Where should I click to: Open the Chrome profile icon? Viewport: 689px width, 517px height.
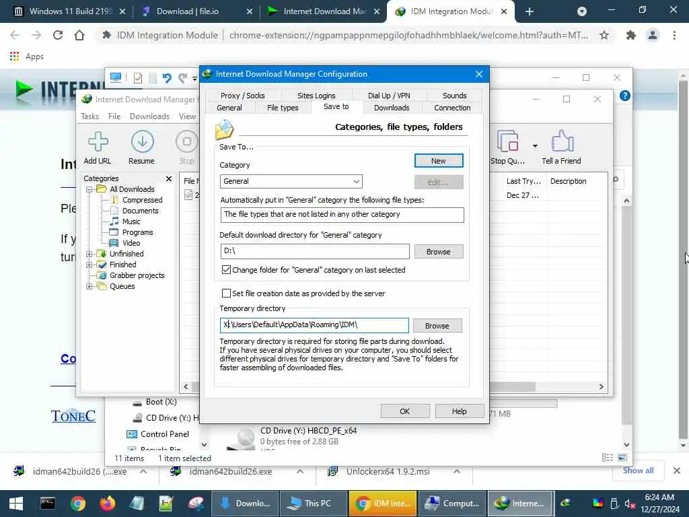point(653,35)
